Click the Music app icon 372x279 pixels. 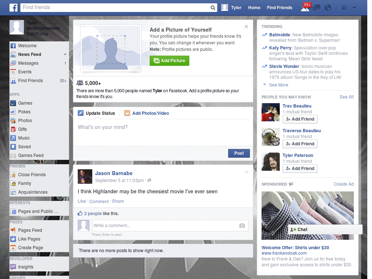pyautogui.click(x=13, y=138)
